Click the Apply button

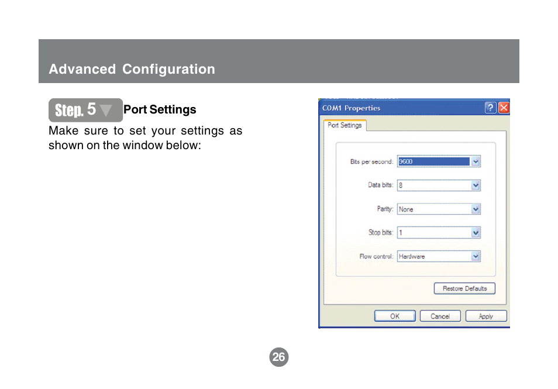coord(485,316)
